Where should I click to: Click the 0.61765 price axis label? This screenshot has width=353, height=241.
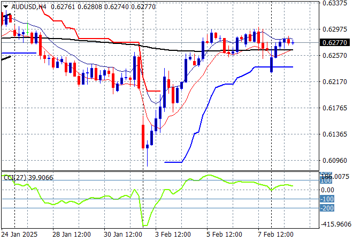coord(335,108)
